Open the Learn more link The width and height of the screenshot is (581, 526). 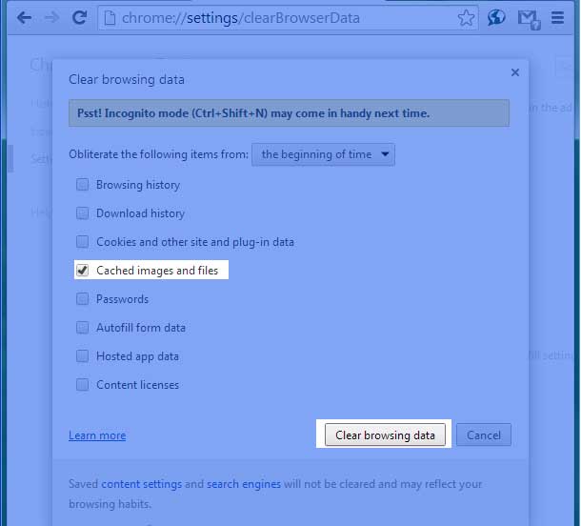(x=97, y=435)
